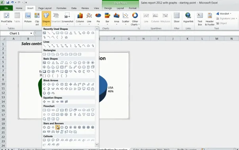Click the Text Box tool

tap(200, 19)
